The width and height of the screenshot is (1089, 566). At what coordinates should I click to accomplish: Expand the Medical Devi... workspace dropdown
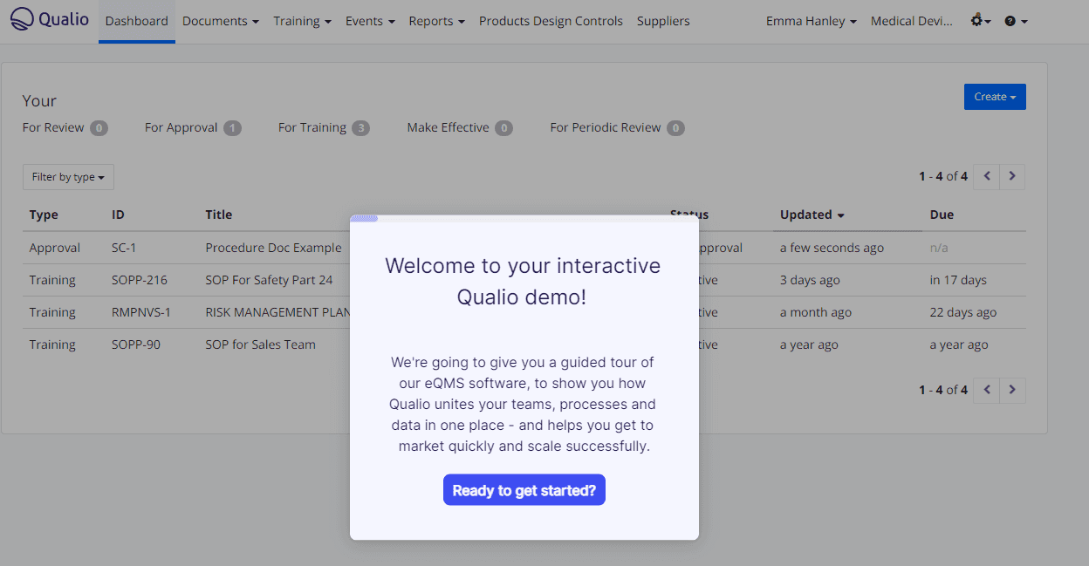pos(913,21)
